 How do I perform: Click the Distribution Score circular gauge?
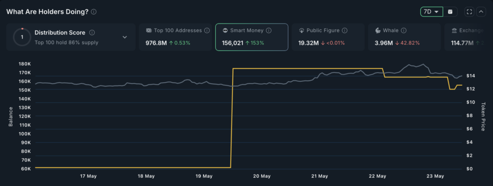(x=22, y=37)
